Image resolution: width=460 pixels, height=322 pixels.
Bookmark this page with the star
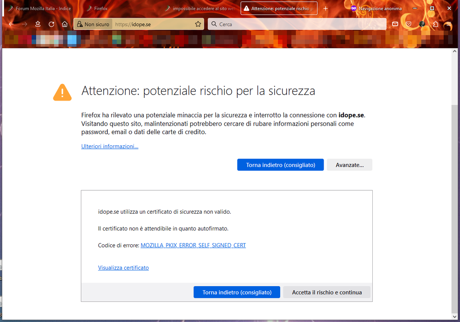point(198,24)
